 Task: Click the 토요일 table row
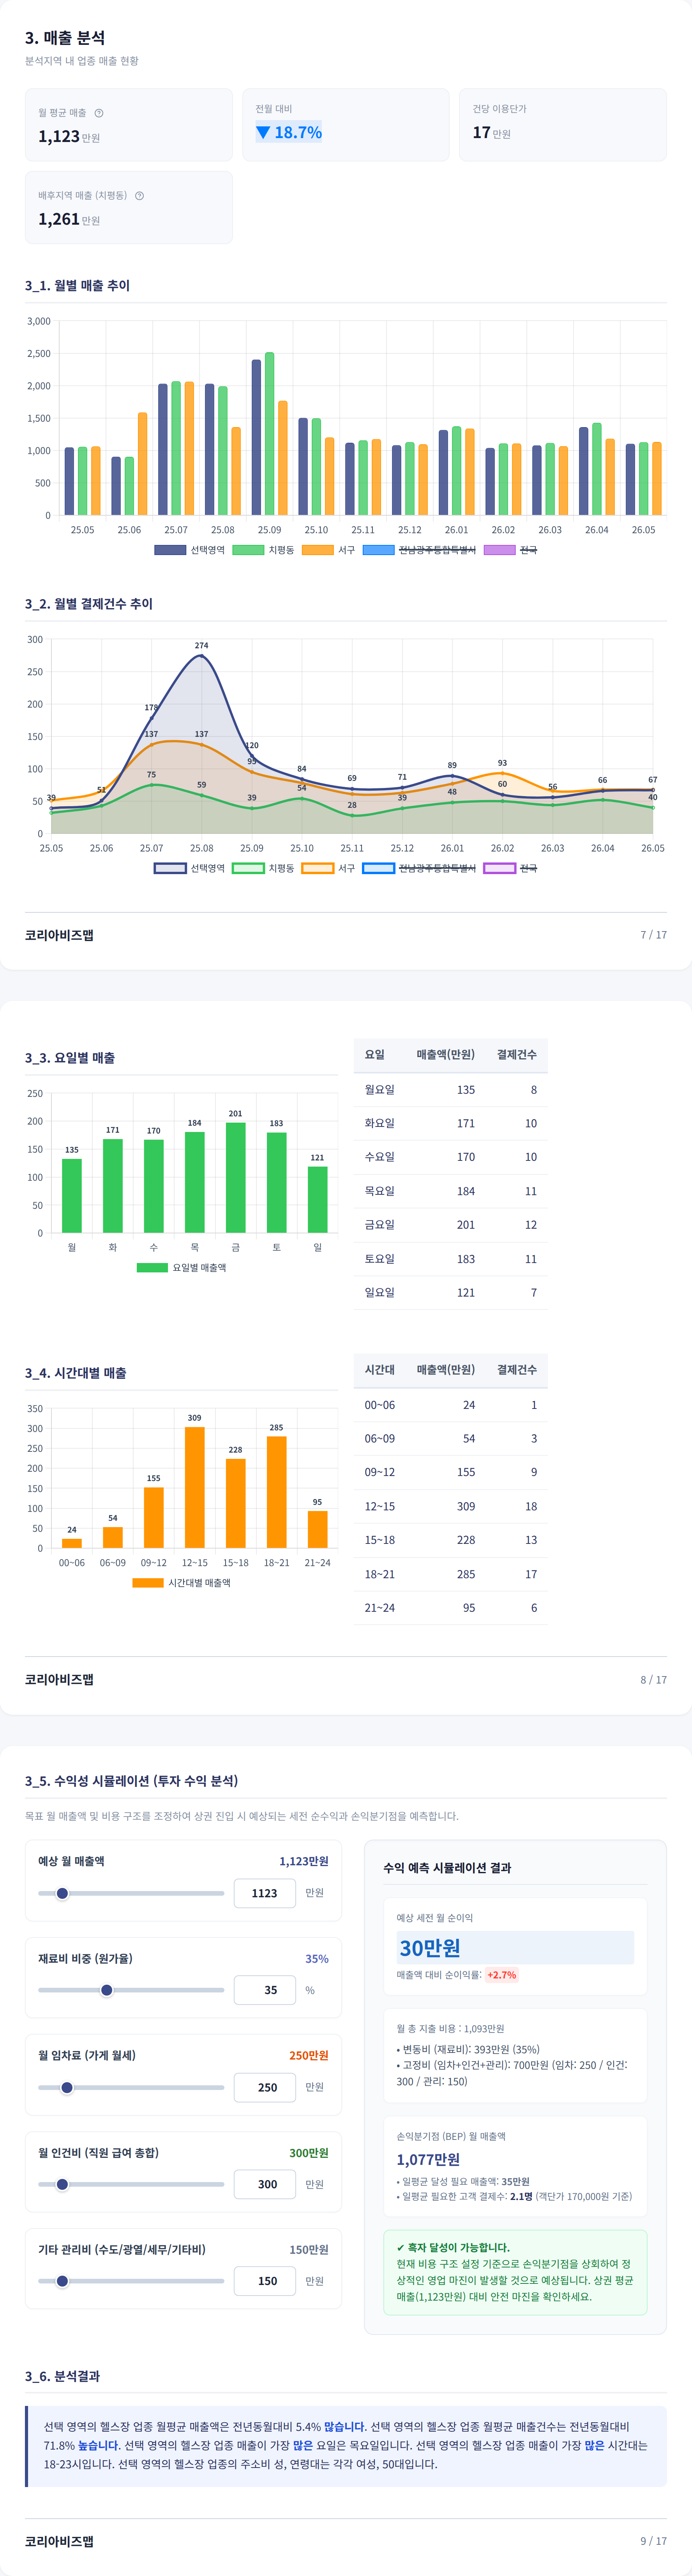point(450,1259)
